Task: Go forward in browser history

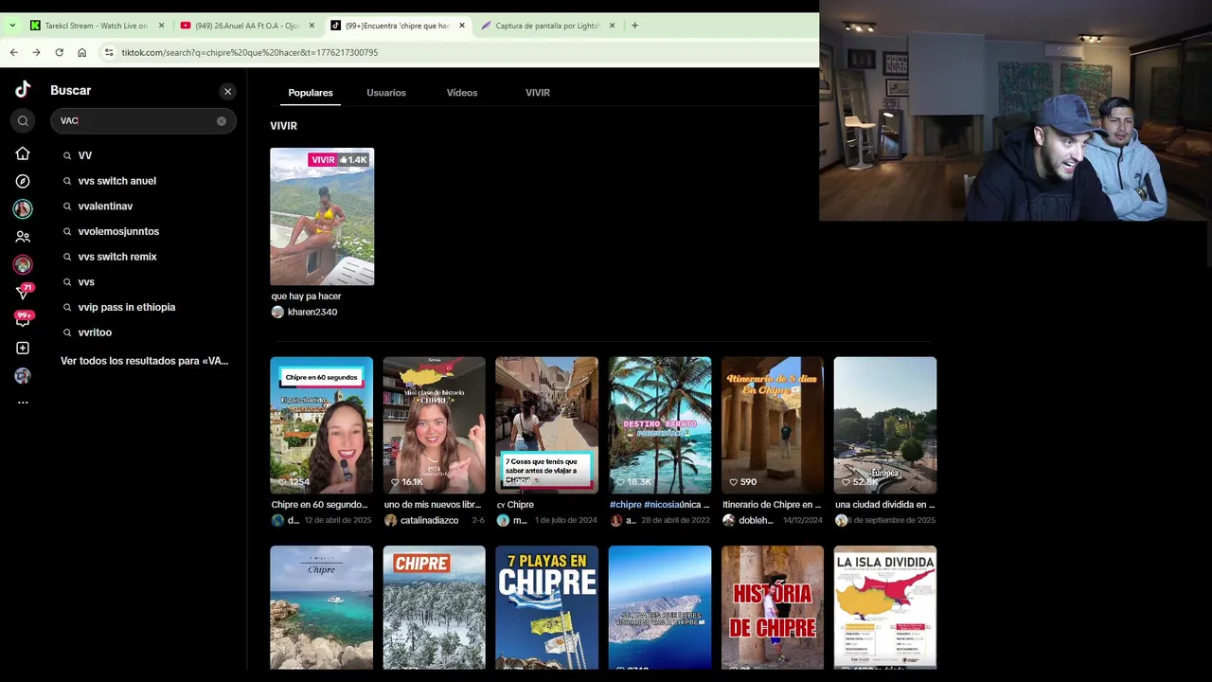Action: [36, 52]
